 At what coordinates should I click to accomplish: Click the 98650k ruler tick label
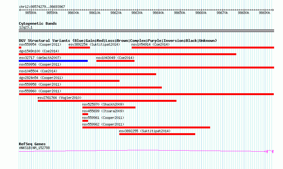click(x=180, y=13)
